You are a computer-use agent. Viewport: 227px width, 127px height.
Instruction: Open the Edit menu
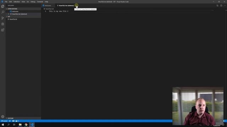pyautogui.click(x=10, y=2)
